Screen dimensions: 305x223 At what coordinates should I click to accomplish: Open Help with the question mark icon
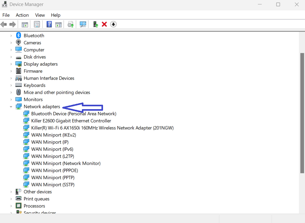[x=49, y=24]
